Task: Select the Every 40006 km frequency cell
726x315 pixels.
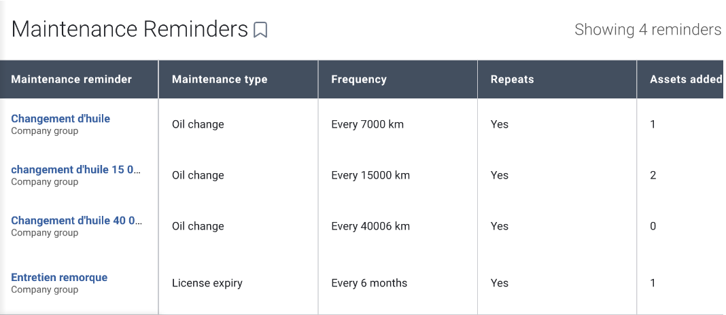Action: pyautogui.click(x=370, y=226)
